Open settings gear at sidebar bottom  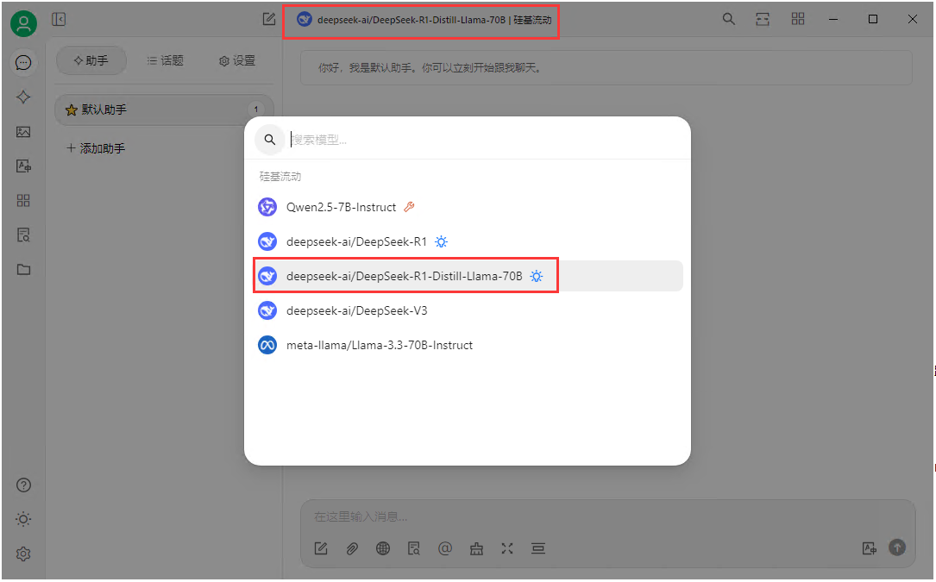(23, 554)
